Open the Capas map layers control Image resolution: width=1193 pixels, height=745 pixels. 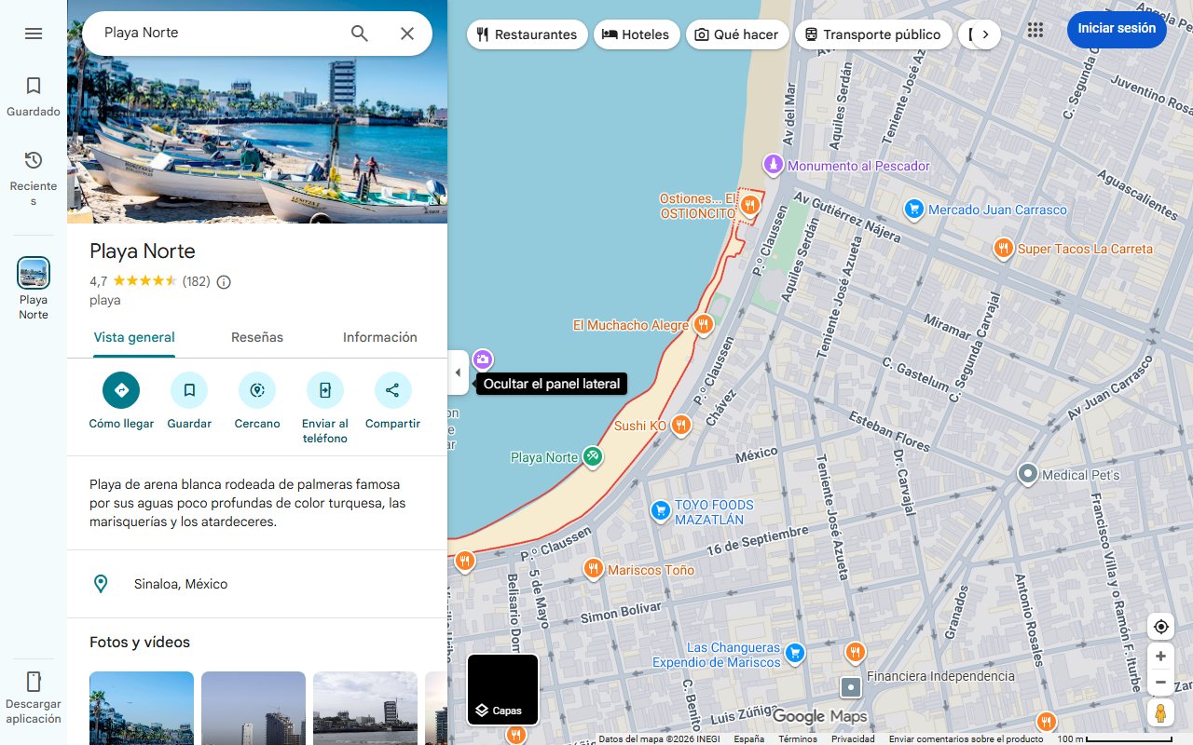pyautogui.click(x=502, y=690)
